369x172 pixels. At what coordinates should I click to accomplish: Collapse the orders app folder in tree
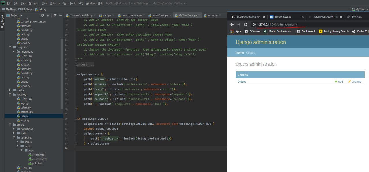tap(10, 125)
